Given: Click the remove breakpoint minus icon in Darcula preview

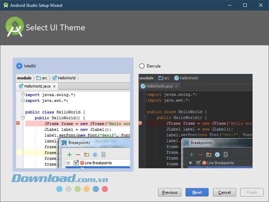Looking at the screenshot, I should [200, 155].
